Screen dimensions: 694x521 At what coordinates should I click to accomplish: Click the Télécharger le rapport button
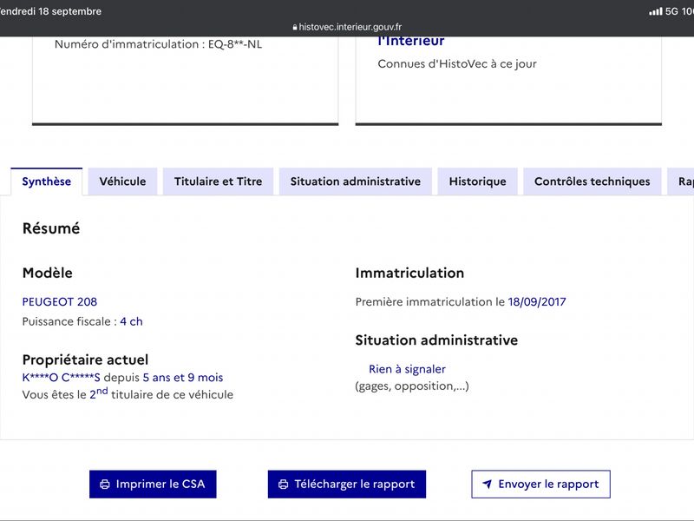(346, 485)
